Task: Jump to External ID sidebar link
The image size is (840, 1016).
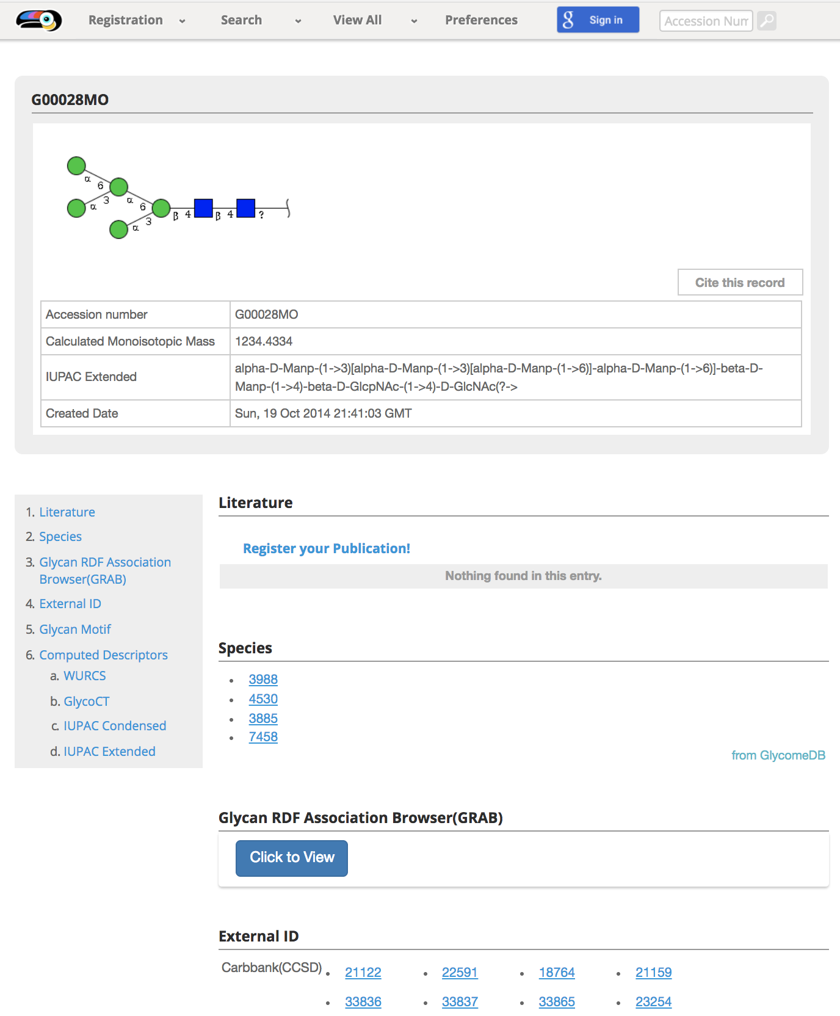Action: tap(70, 604)
